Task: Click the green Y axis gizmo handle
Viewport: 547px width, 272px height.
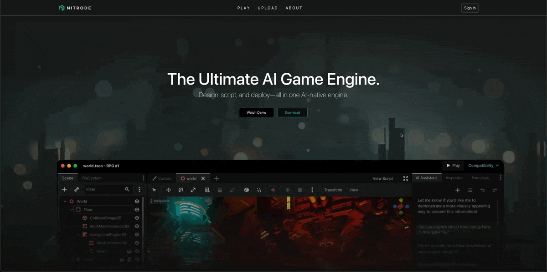Action: click(x=401, y=200)
